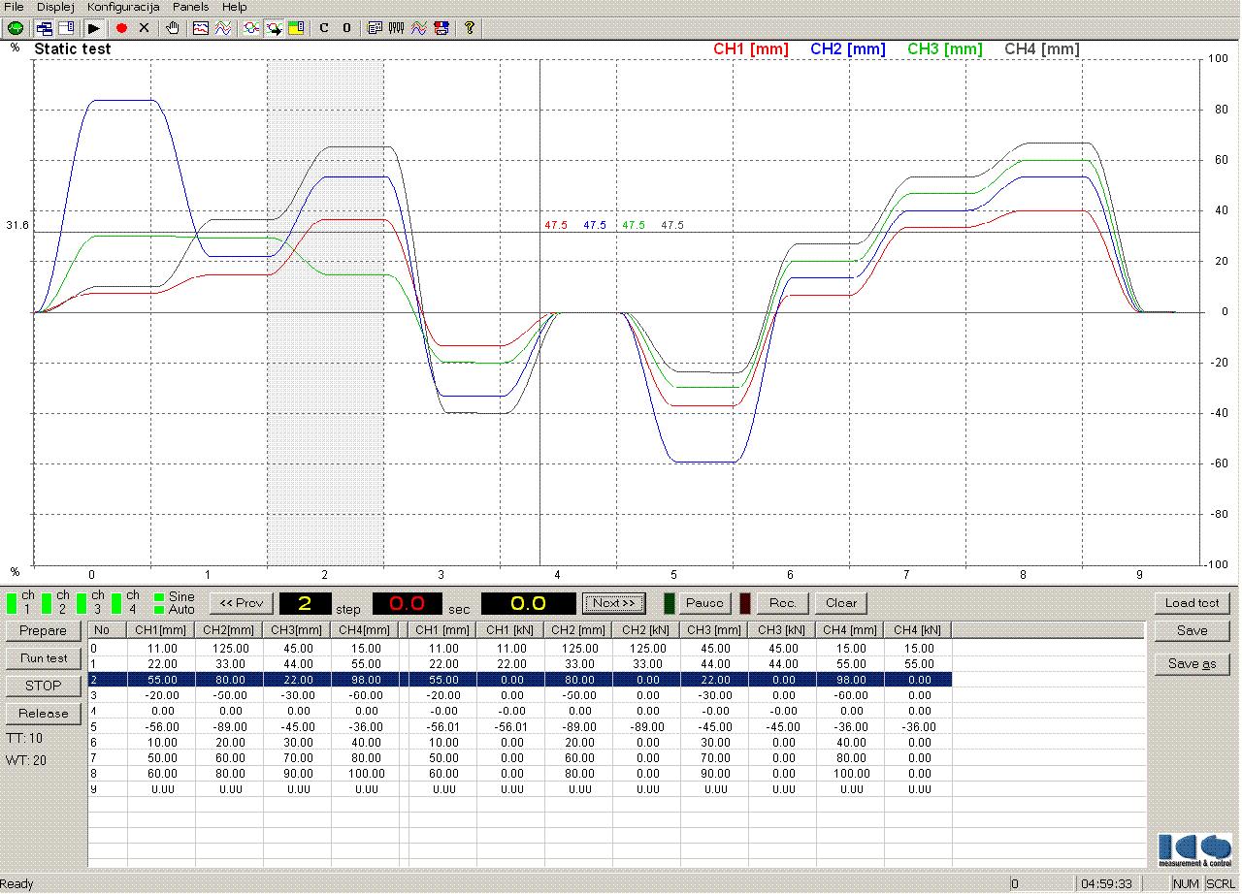Toggle the dark red indicator beside Rec.
Viewport: 1242px width, 894px height.
click(745, 603)
